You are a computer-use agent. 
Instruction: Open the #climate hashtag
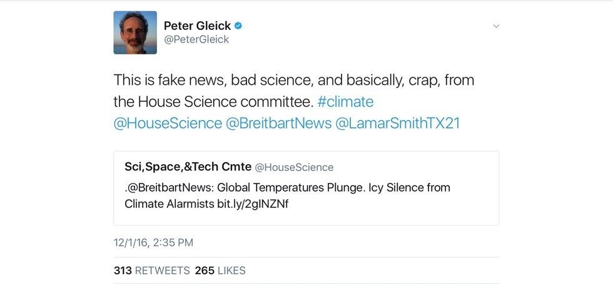[345, 101]
